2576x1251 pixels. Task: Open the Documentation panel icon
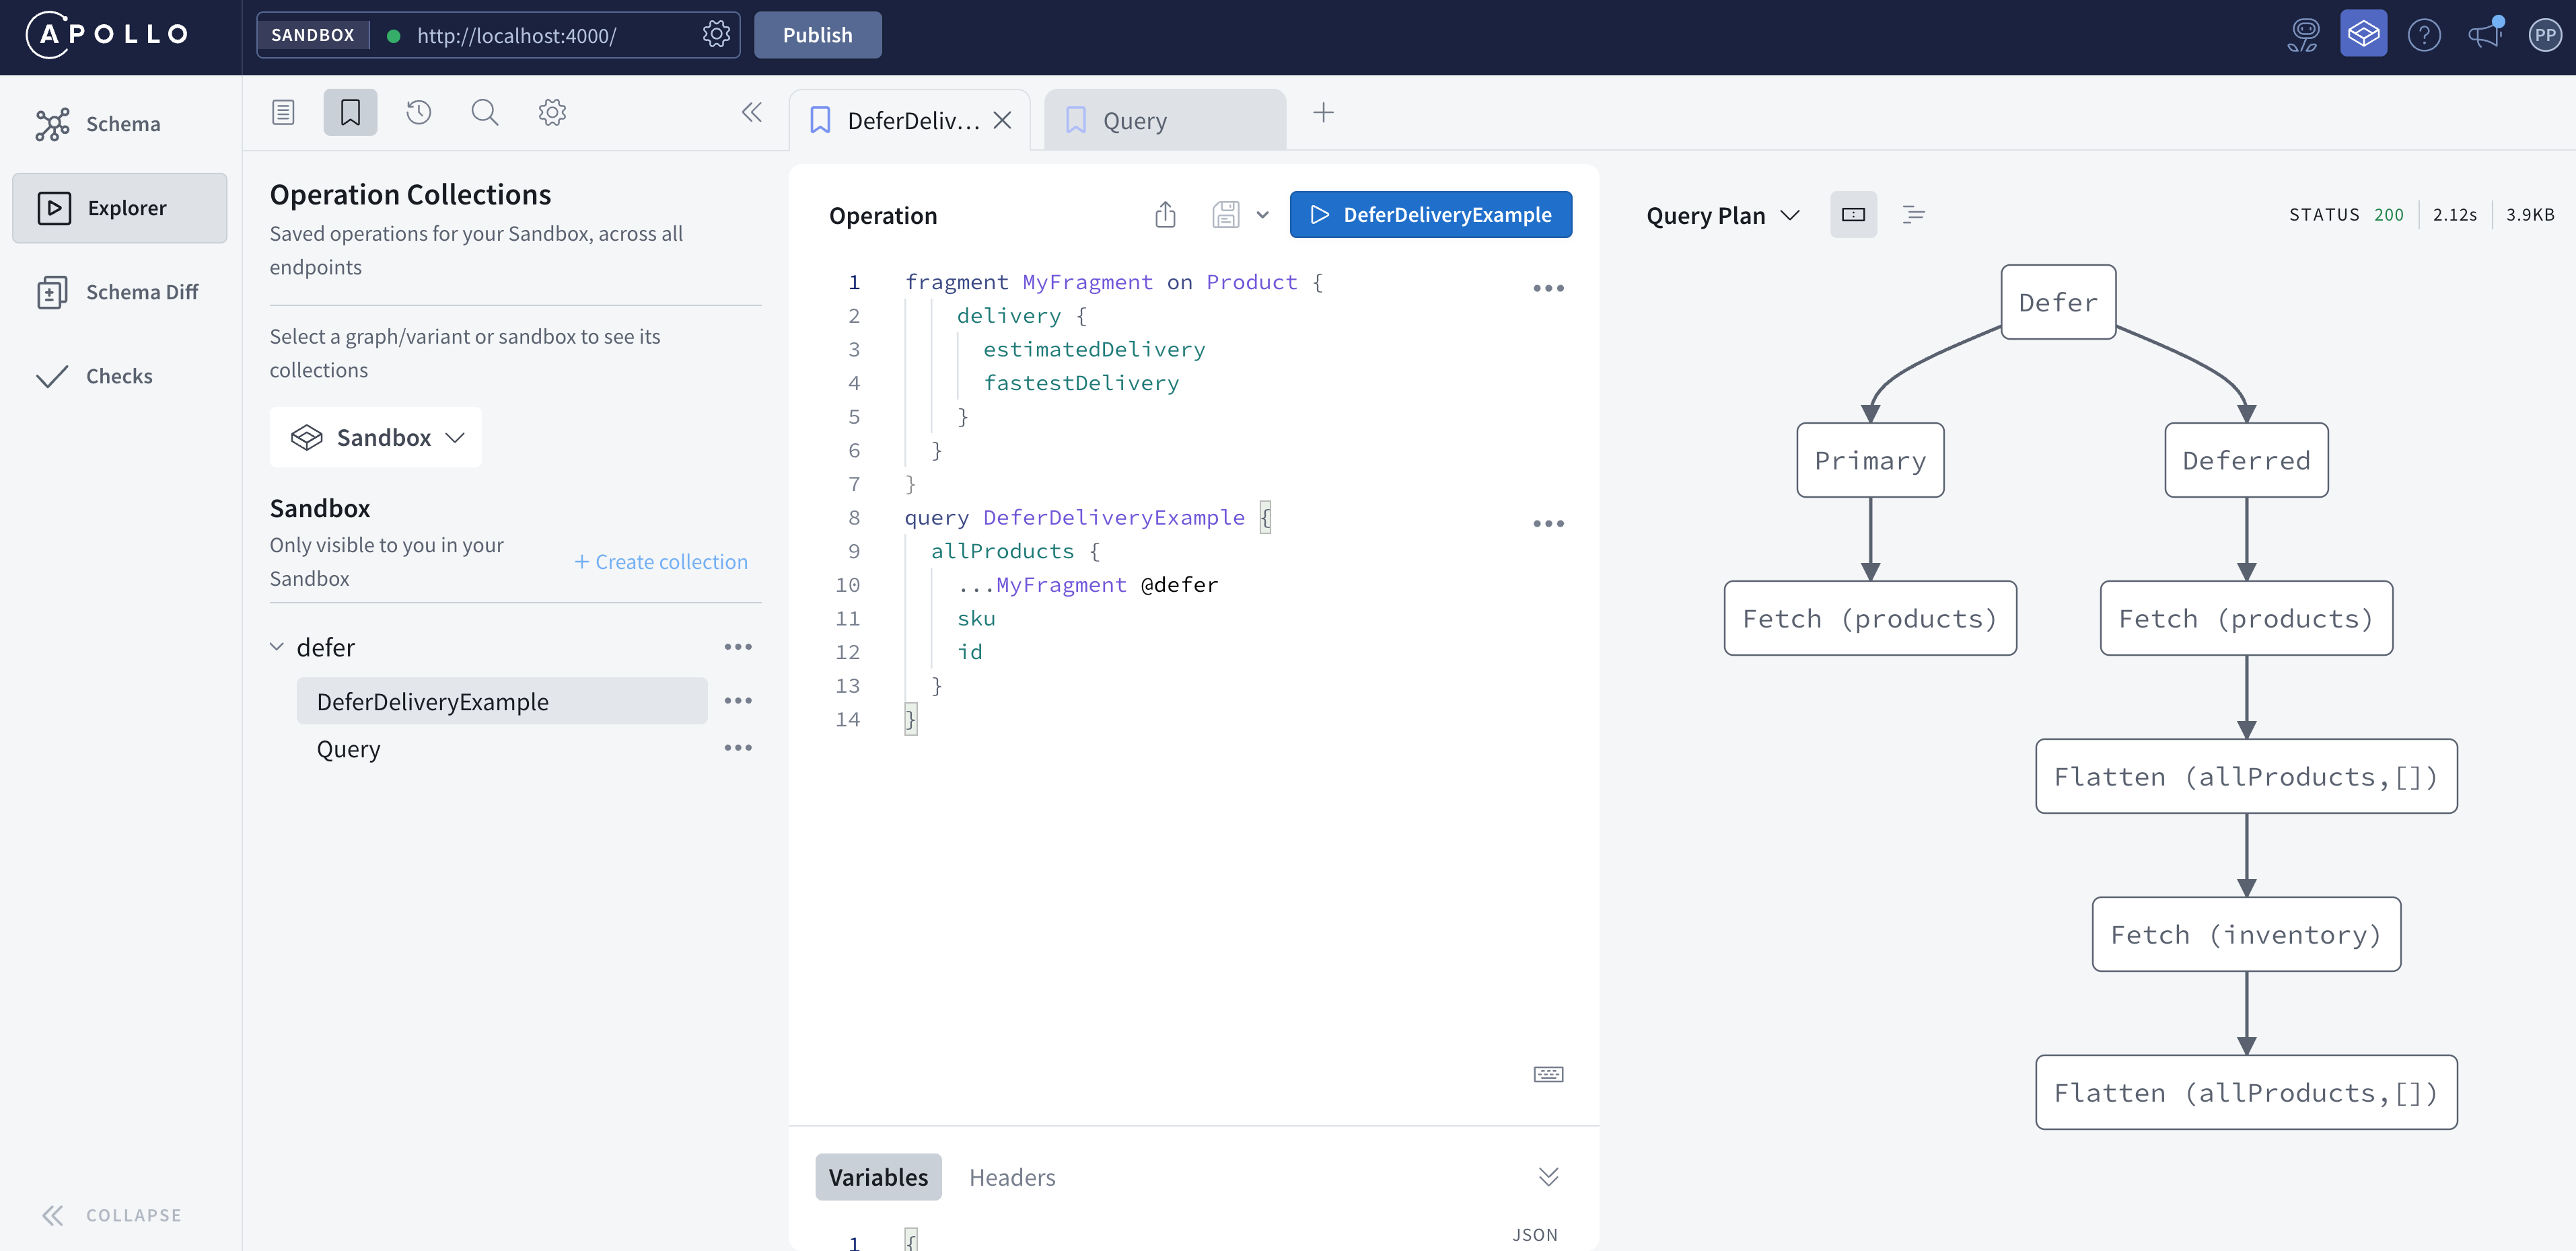(283, 112)
